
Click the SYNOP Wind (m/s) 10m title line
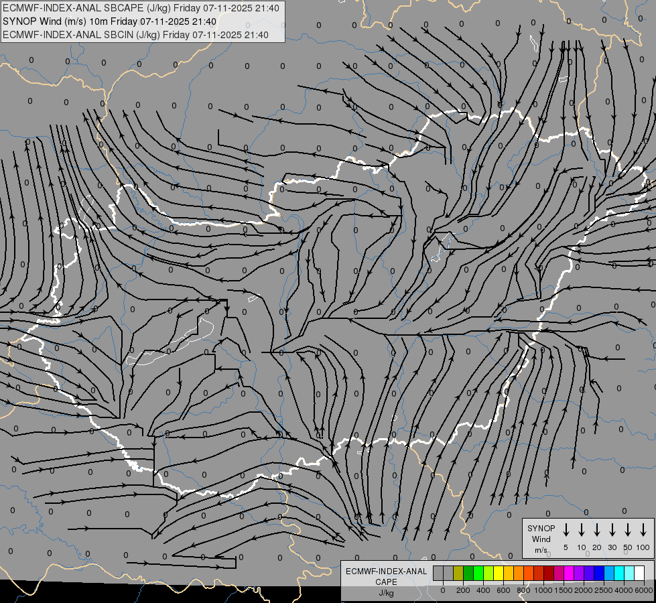pos(109,21)
